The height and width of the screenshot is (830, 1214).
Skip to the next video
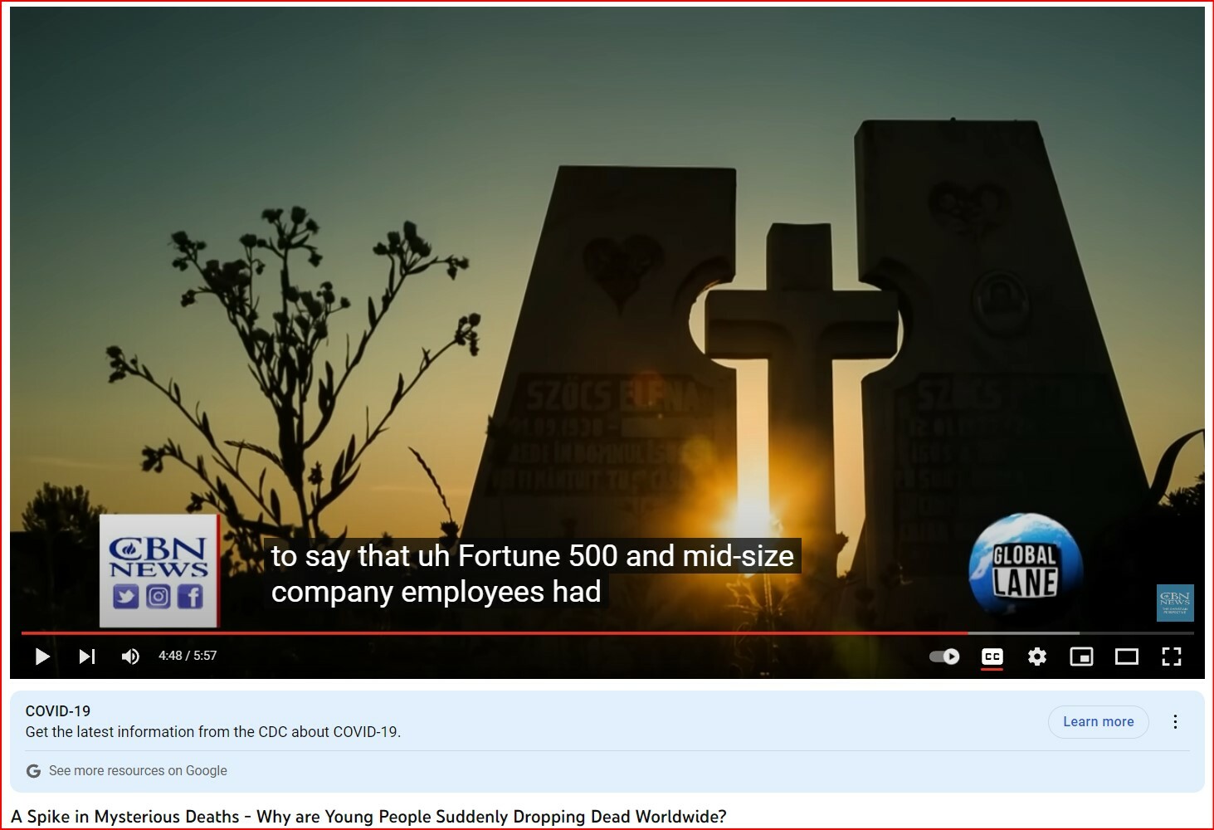pyautogui.click(x=87, y=657)
